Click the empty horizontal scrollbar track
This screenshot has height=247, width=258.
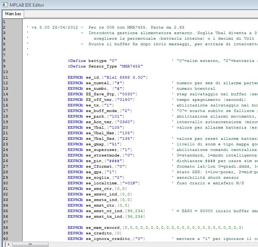click(x=148, y=244)
